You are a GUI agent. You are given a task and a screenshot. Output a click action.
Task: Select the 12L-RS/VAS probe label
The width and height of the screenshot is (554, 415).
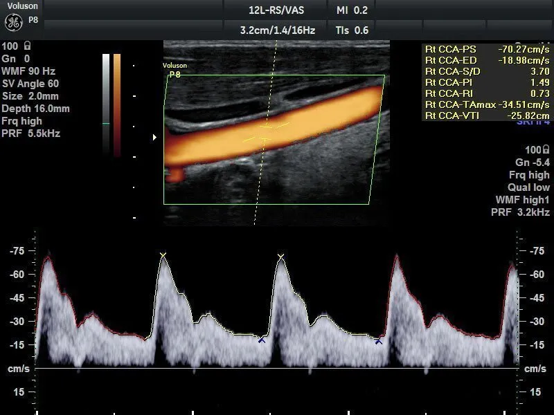(x=276, y=11)
